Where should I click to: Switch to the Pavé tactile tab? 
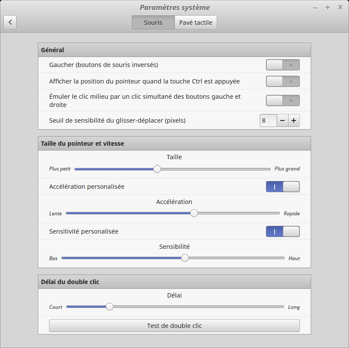click(195, 23)
